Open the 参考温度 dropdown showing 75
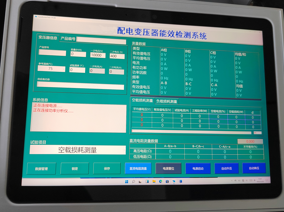The height and width of the screenshot is (212, 284). [x=51, y=69]
